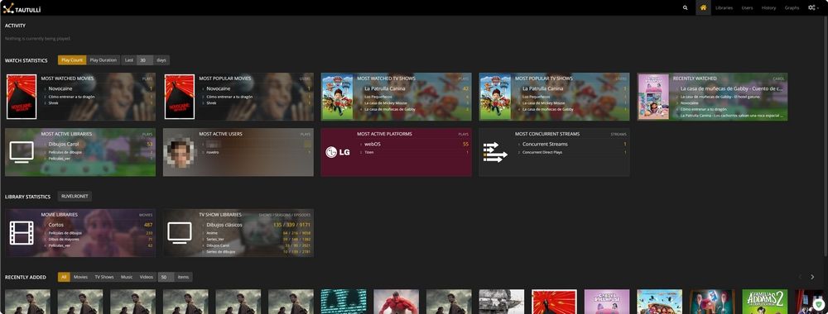Open the red Hulk poster in Recently Added
The image size is (828, 314).
click(x=396, y=302)
